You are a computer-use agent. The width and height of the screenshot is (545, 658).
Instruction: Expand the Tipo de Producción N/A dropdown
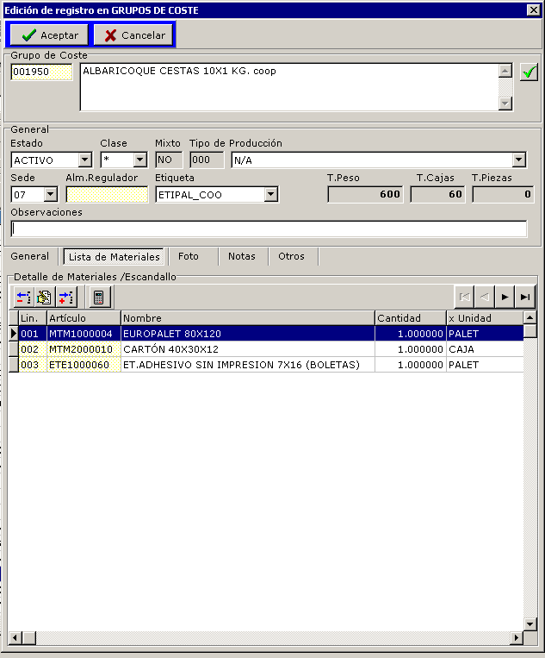pyautogui.click(x=518, y=160)
